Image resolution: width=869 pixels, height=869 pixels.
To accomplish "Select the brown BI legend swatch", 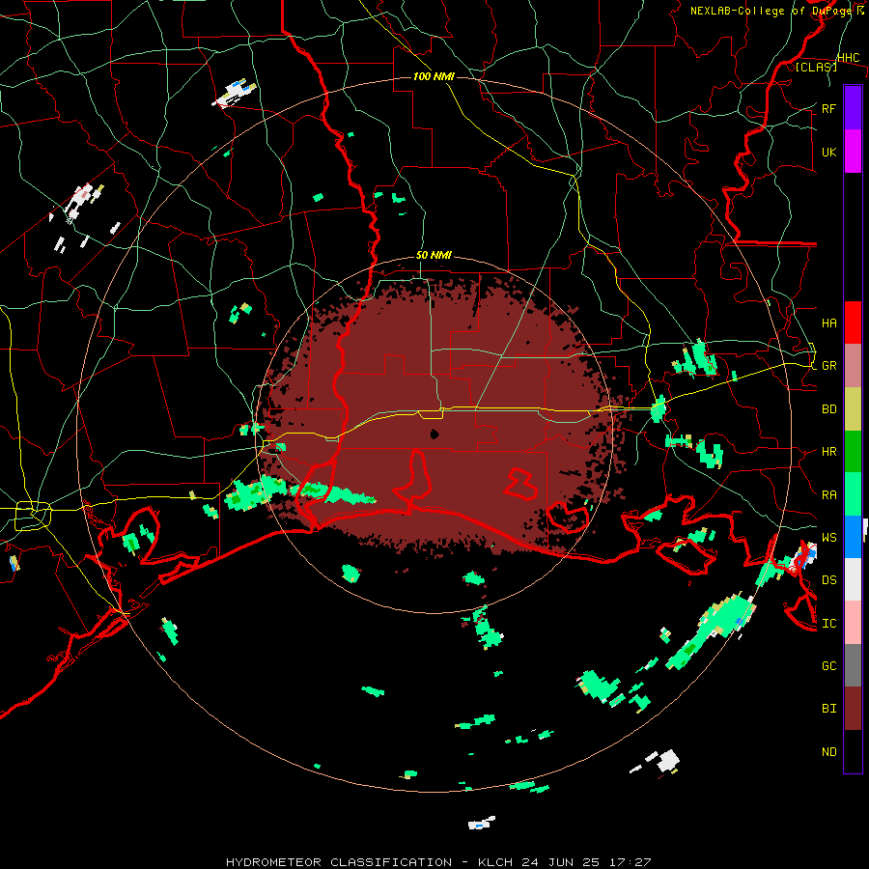I will 853,709.
